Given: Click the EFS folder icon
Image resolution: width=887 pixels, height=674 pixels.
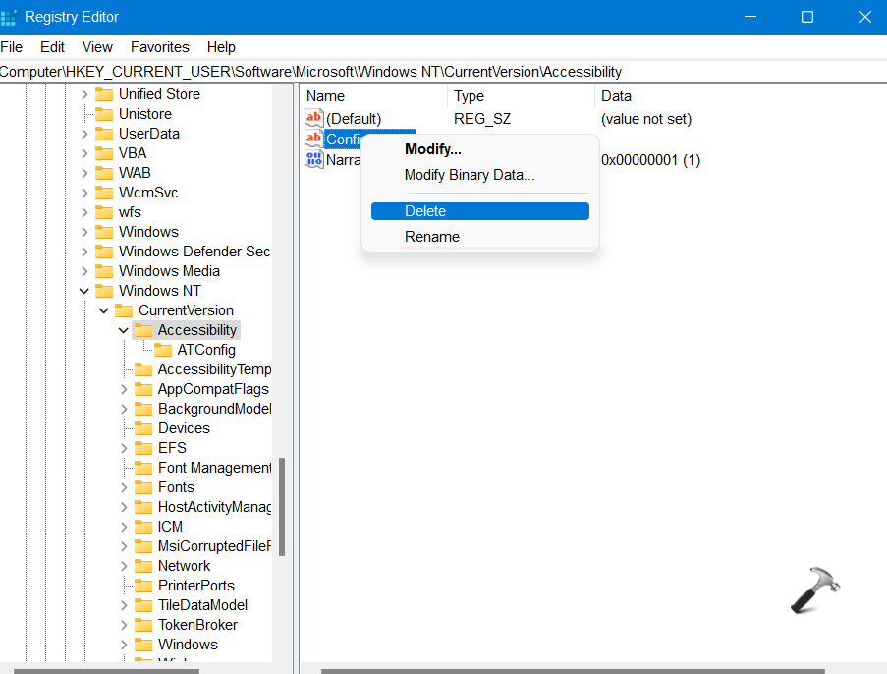Looking at the screenshot, I should pos(143,448).
